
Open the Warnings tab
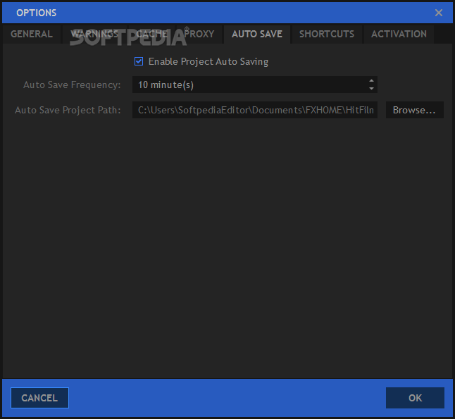click(x=94, y=35)
